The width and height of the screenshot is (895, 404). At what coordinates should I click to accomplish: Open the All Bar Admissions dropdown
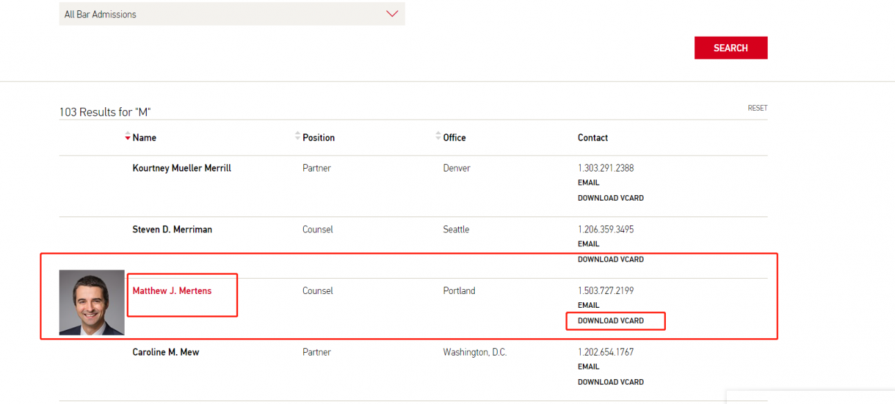click(232, 14)
